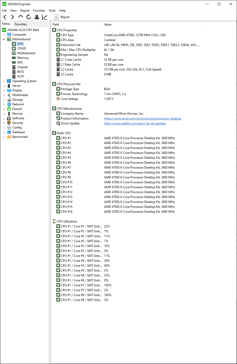The image size is (237, 364).
Task: Click the Chipset icon in the tree
Action: pos(14,67)
